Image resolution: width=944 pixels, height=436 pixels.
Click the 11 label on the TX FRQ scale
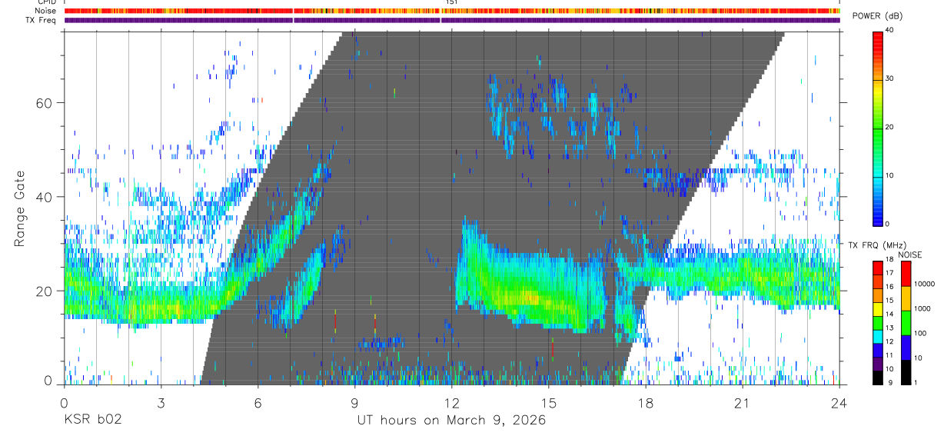coord(889,355)
